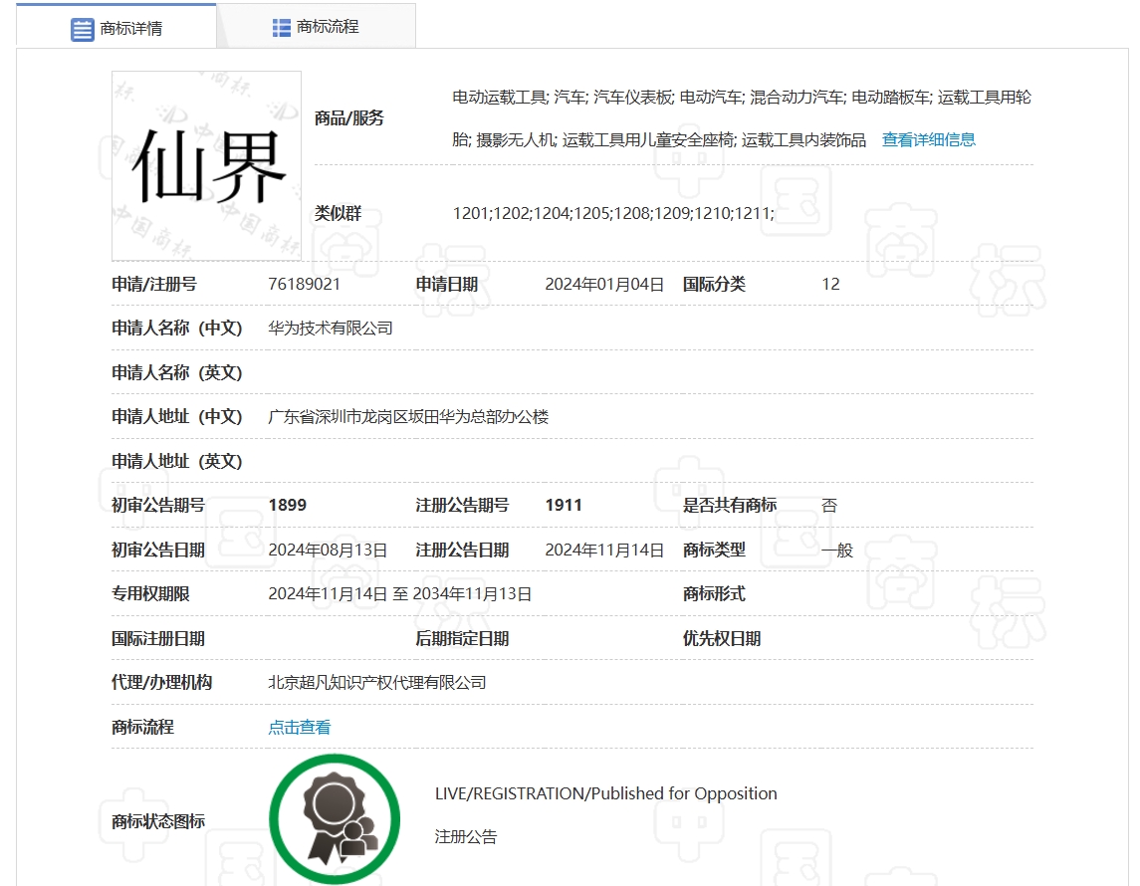Click the blue grid icon on 商标流程 tab

tap(280, 26)
